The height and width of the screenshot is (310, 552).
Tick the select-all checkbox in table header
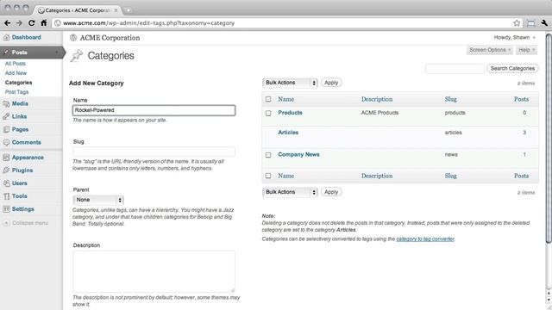point(268,99)
